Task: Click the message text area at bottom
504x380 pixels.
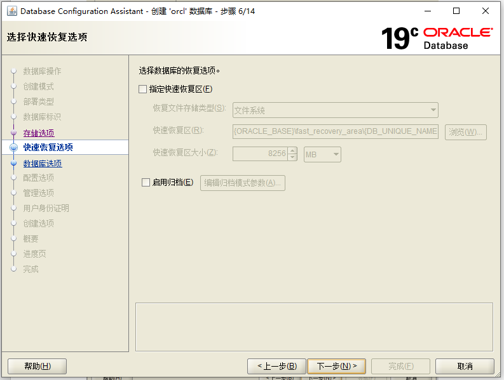Action: 314,327
